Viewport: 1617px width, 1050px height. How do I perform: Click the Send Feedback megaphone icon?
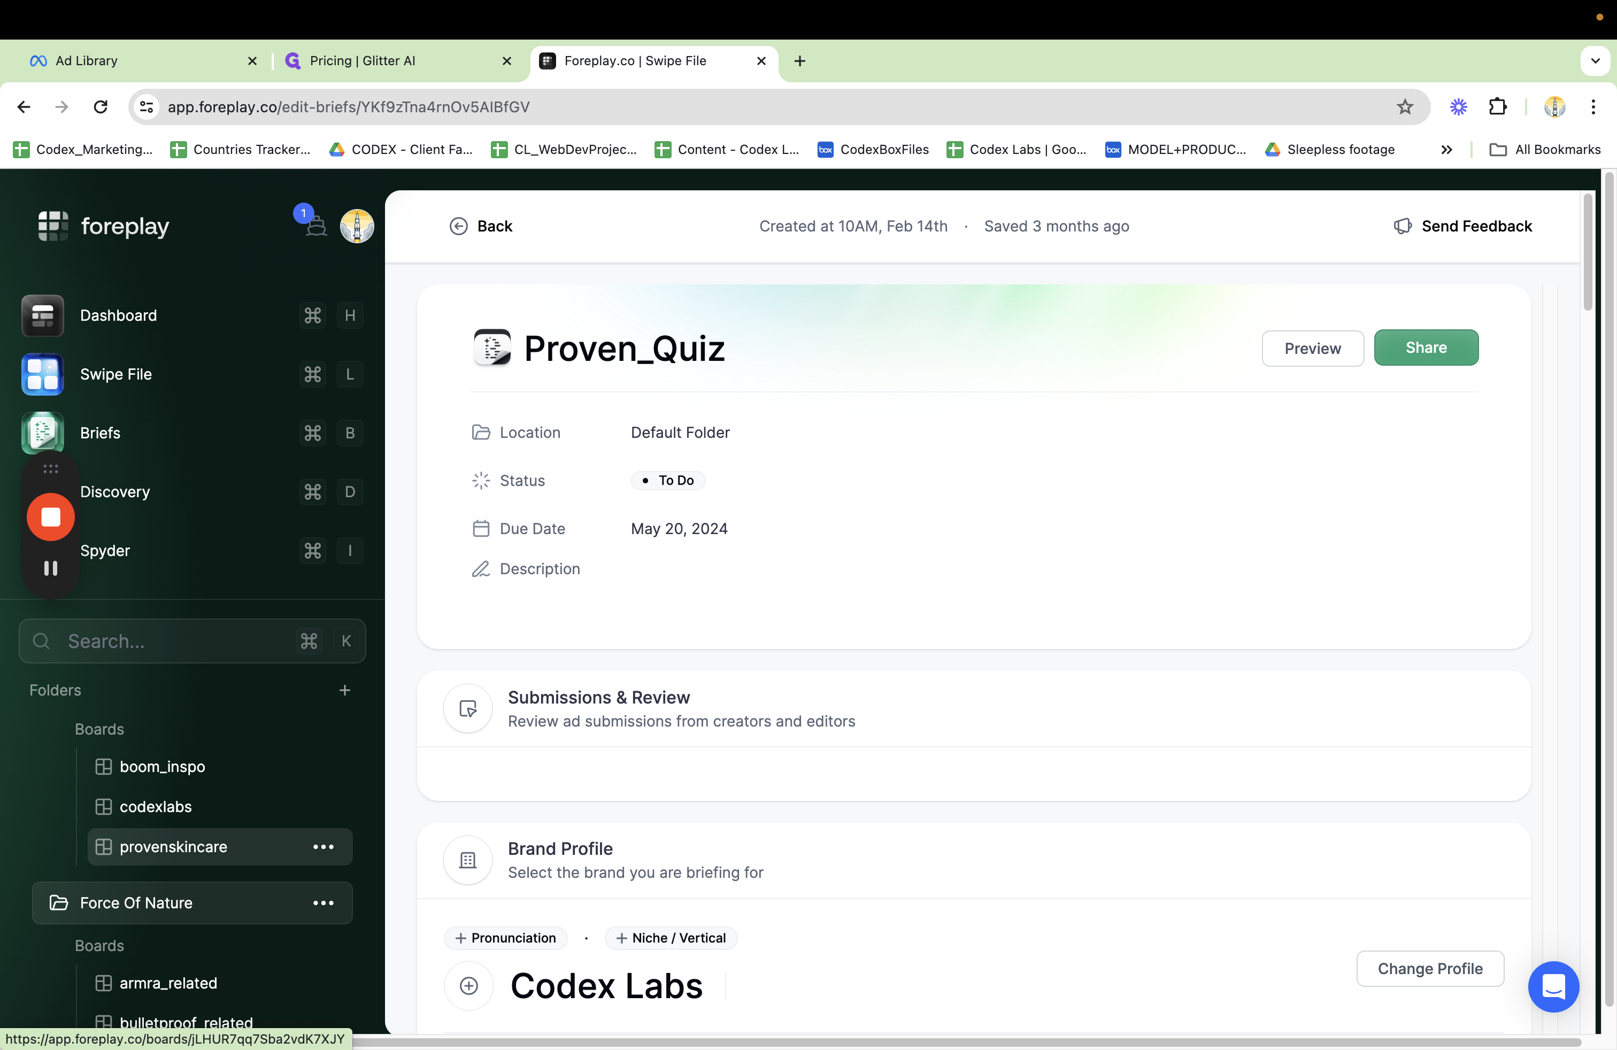pos(1402,226)
